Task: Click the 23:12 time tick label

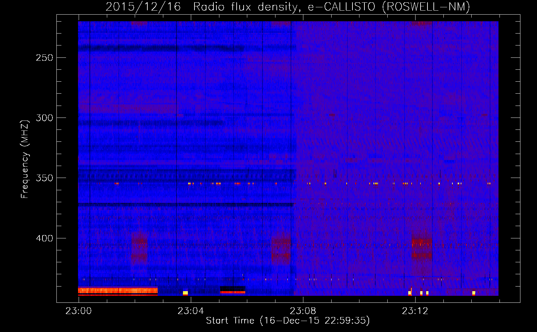Action: [415, 311]
